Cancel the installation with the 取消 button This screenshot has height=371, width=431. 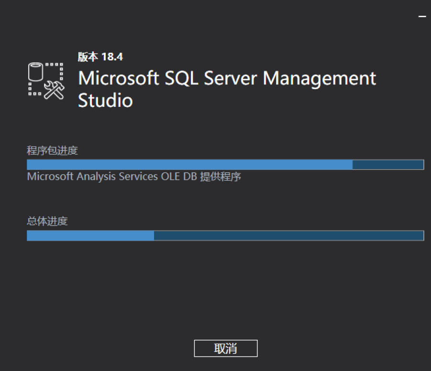pos(226,348)
